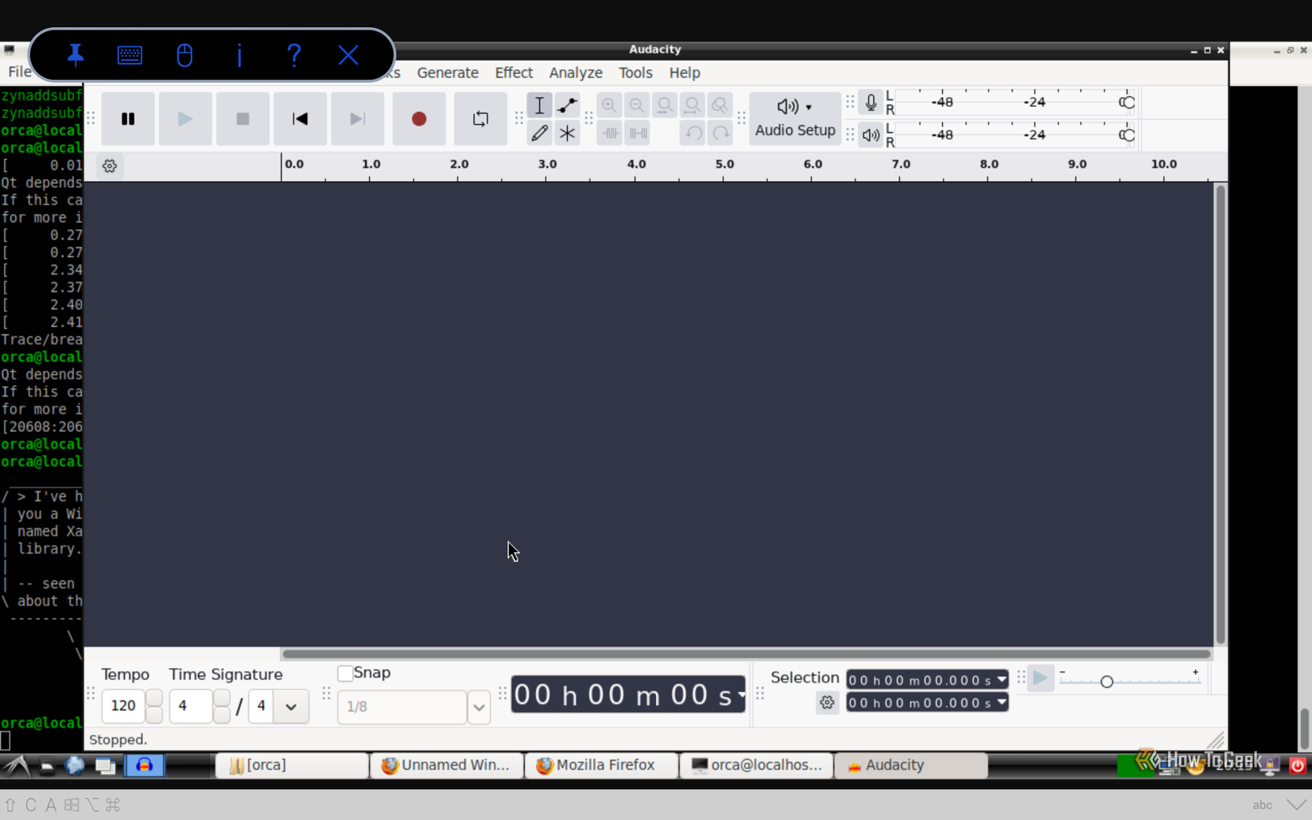Switch to Mozilla Firefox taskbar window
Screen dimensions: 1312x820
(601, 765)
